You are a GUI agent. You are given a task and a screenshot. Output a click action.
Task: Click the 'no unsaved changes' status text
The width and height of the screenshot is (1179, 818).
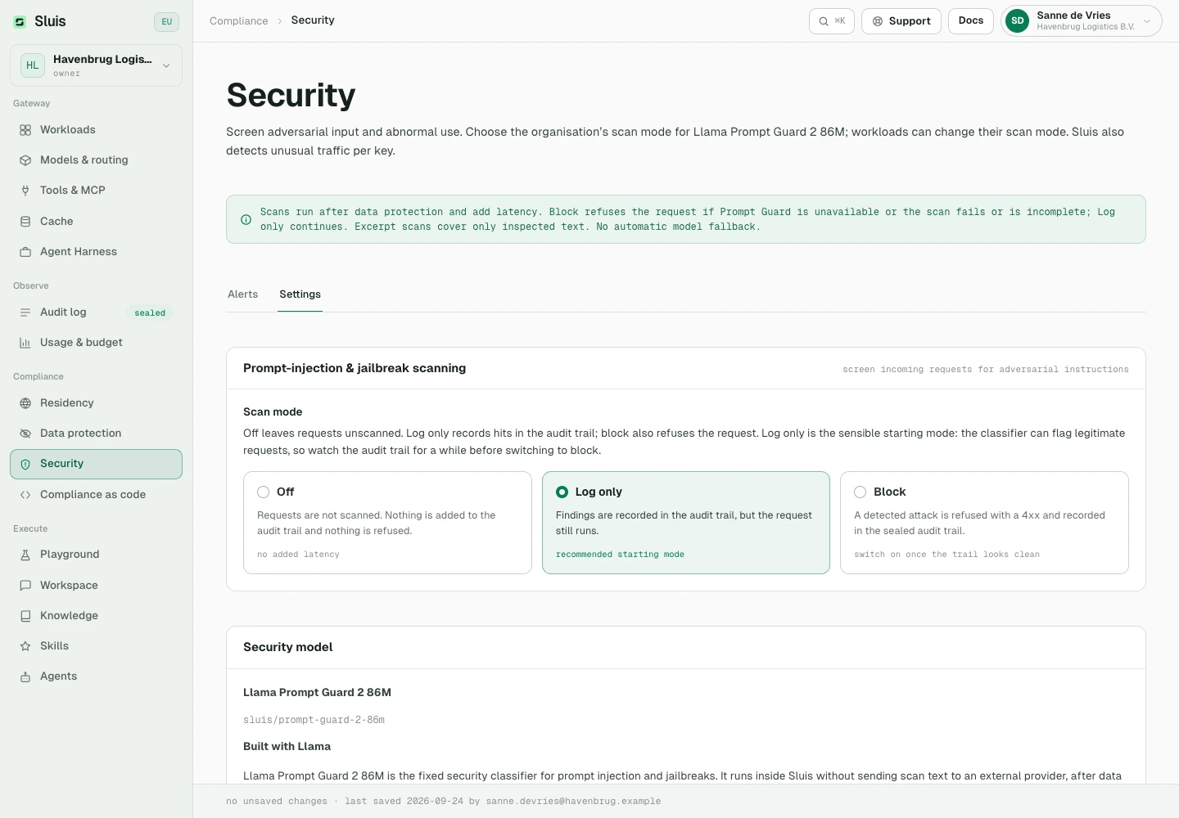point(277,802)
